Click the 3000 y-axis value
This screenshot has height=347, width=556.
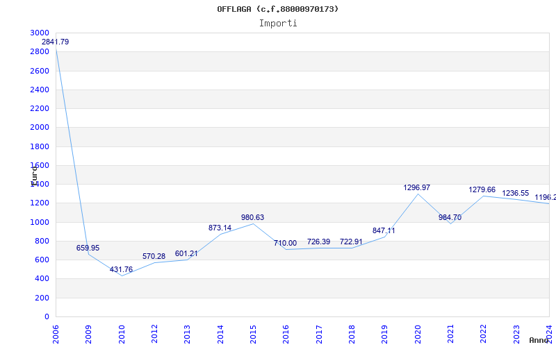click(40, 33)
